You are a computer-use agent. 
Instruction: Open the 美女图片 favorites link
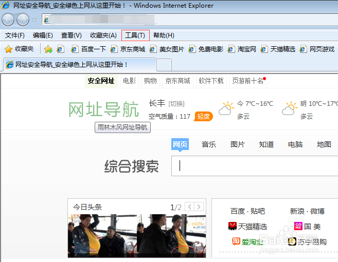(167, 49)
